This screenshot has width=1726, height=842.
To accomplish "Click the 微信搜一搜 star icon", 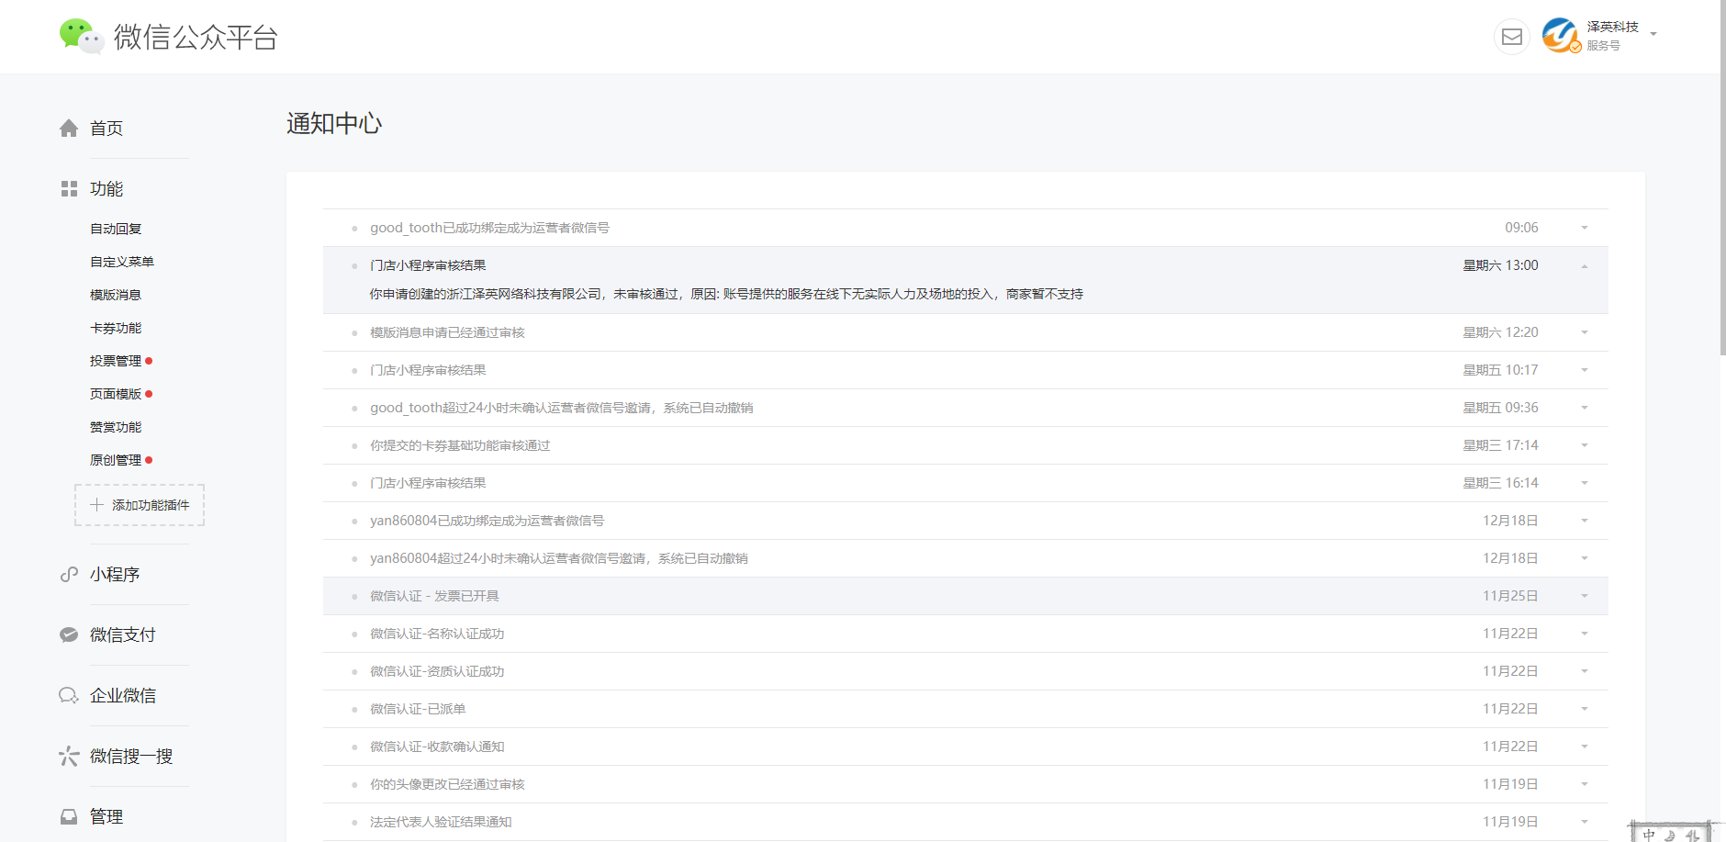I will (69, 757).
